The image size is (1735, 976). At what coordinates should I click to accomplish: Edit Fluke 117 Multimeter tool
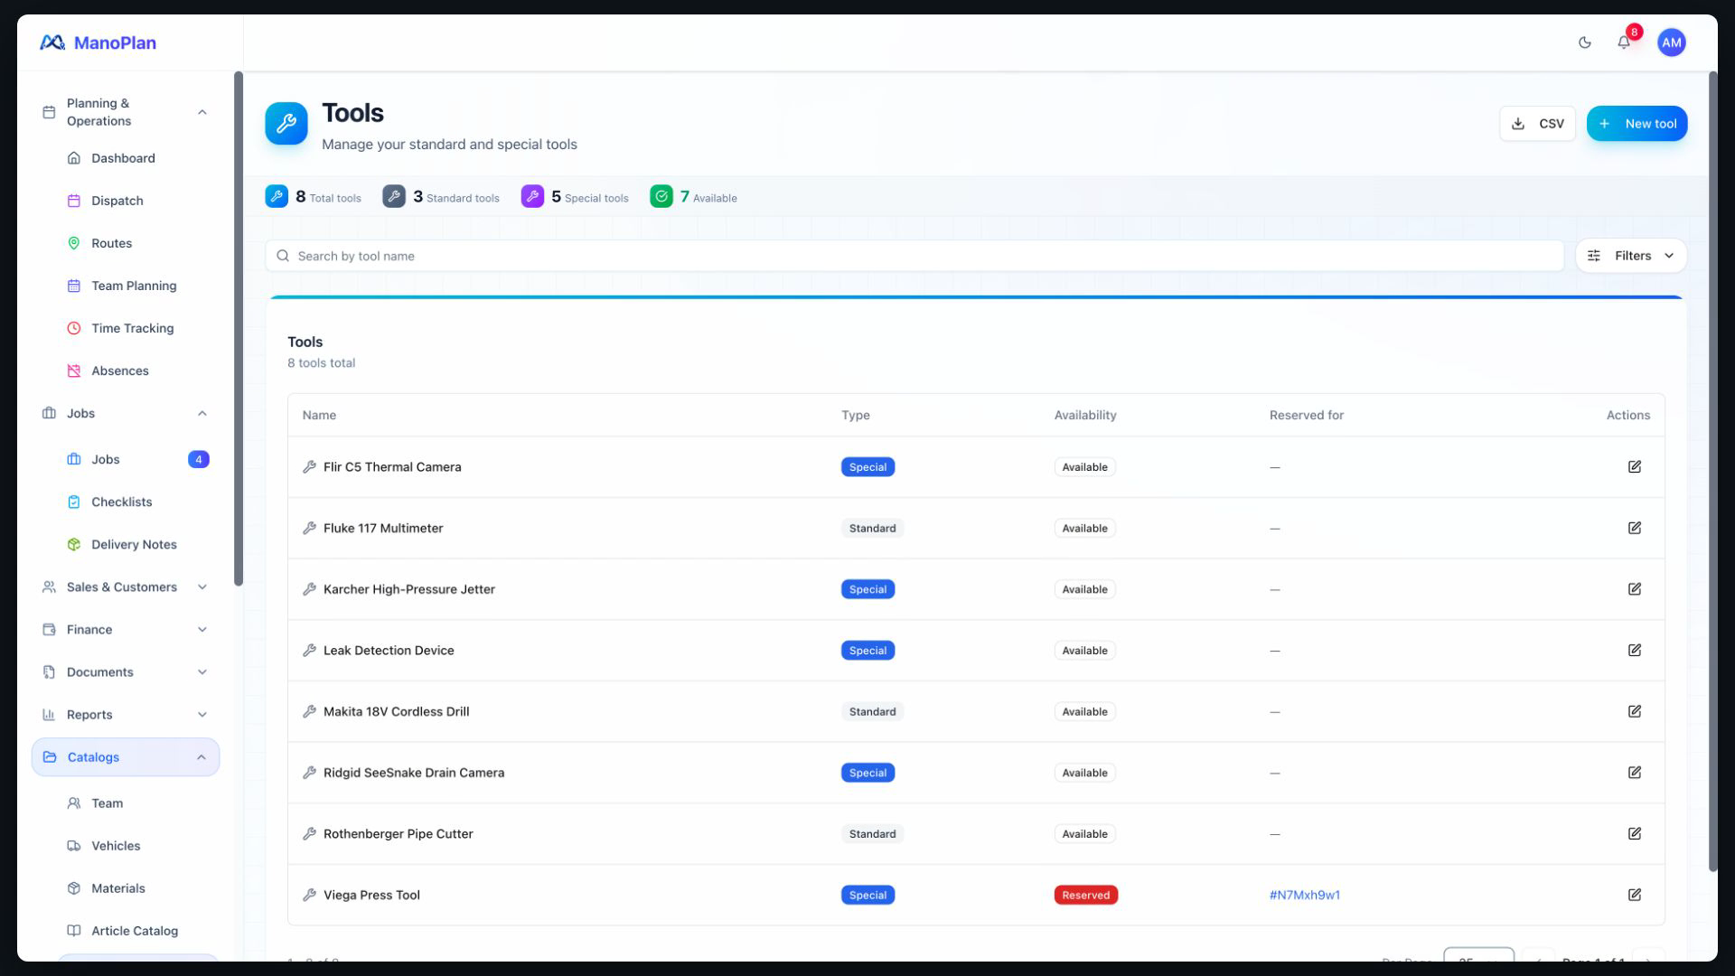1634,528
